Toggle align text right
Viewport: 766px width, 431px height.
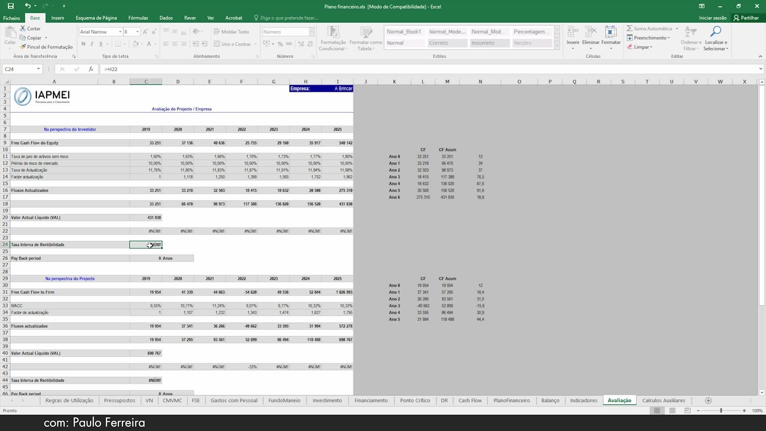click(184, 44)
